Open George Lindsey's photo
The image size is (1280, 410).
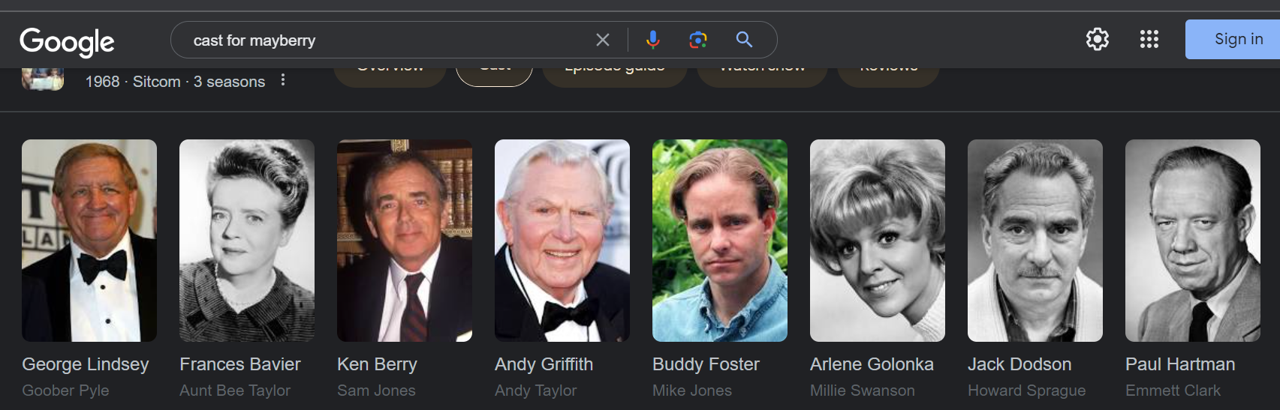click(89, 241)
